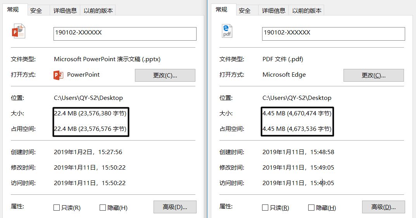This screenshot has height=218, width=416.
Task: Open 详细信息 tab in pdf properties window
Action: [x=274, y=10]
